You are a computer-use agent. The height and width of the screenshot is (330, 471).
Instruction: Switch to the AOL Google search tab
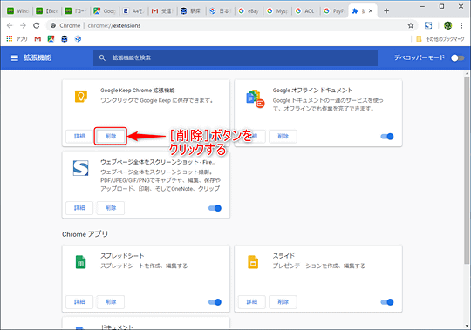tap(305, 11)
